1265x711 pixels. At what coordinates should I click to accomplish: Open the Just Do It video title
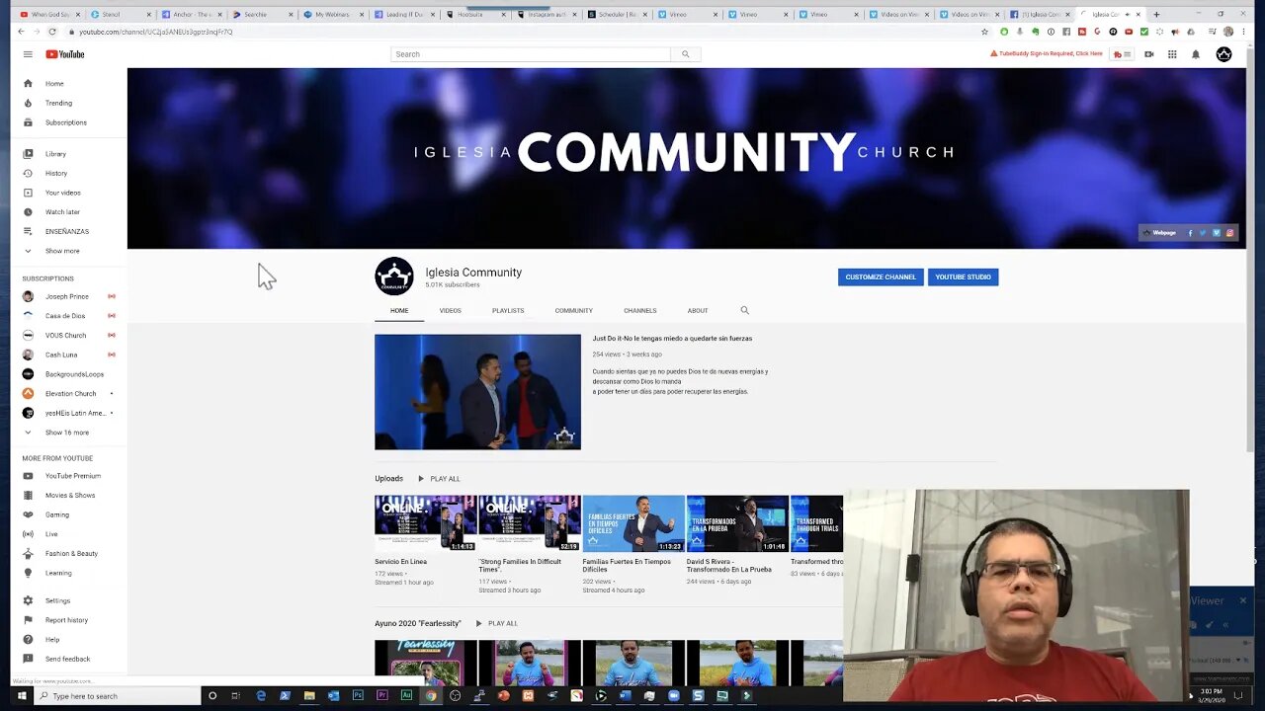coord(672,339)
